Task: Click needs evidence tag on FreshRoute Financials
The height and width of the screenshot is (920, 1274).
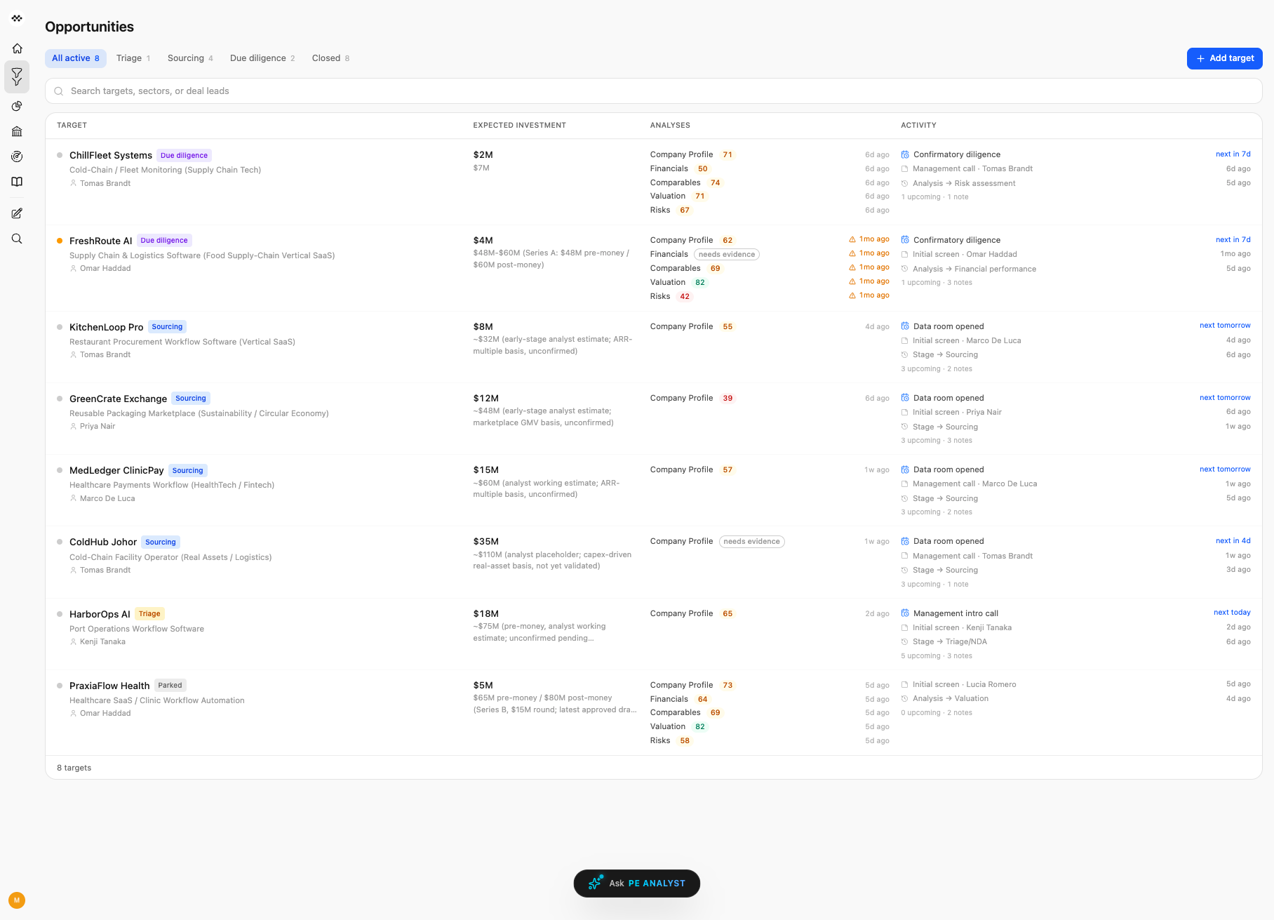Action: coord(727,255)
